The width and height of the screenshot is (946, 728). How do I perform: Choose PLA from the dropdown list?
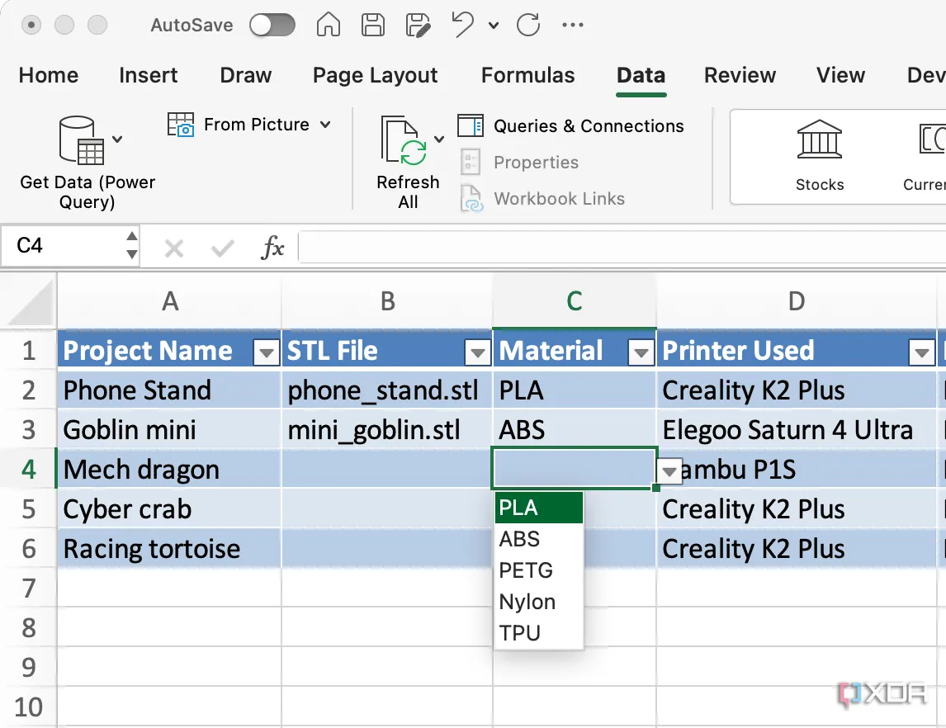pos(539,508)
